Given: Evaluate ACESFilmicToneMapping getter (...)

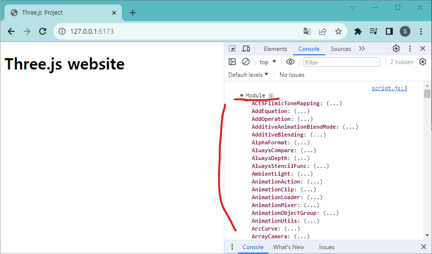Looking at the screenshot, I should (x=334, y=103).
